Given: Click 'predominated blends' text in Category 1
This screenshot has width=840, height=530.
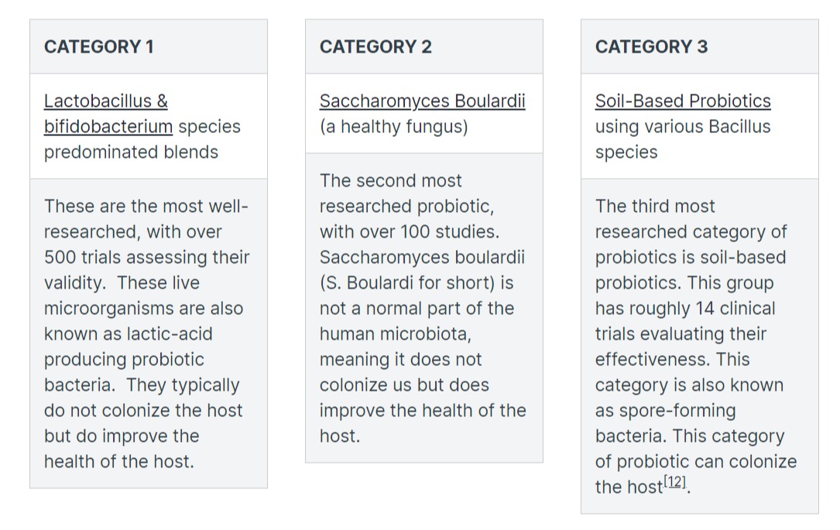Looking at the screenshot, I should coord(131,152).
